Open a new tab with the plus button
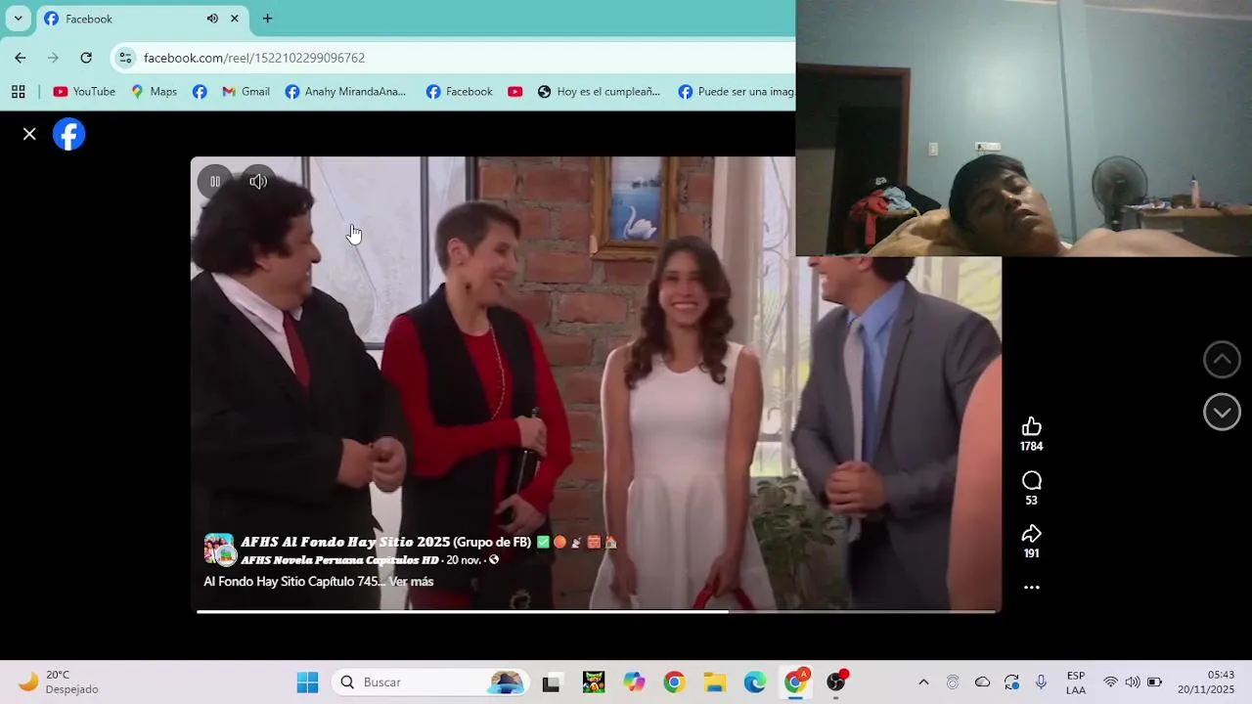The width and height of the screenshot is (1252, 704). click(267, 19)
